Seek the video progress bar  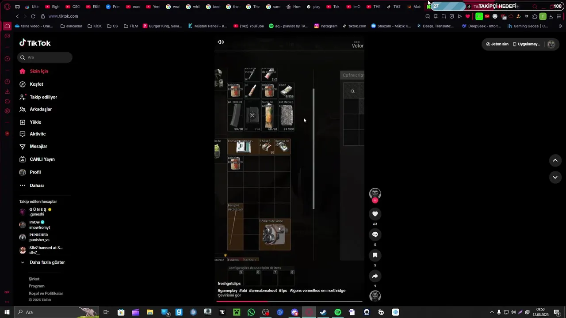click(290, 302)
